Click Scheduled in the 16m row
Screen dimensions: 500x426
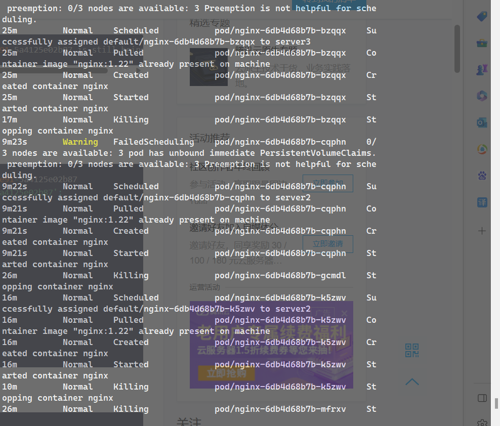point(136,297)
